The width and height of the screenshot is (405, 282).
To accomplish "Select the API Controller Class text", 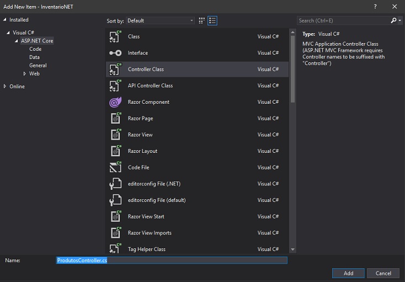I will point(150,86).
